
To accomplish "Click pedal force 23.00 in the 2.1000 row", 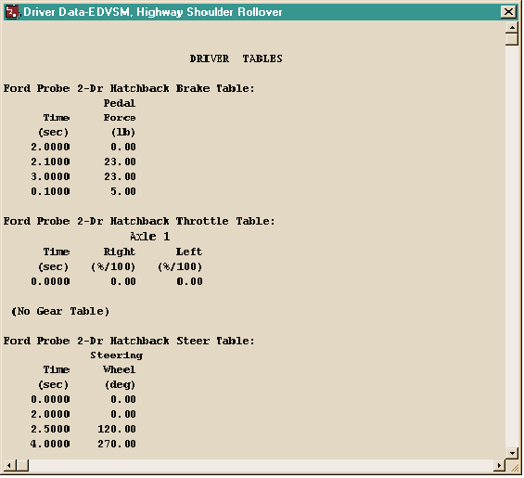I will (x=120, y=161).
